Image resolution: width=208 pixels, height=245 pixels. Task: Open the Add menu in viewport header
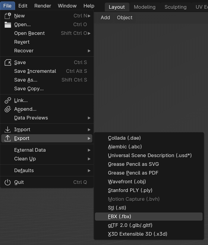pyautogui.click(x=105, y=17)
